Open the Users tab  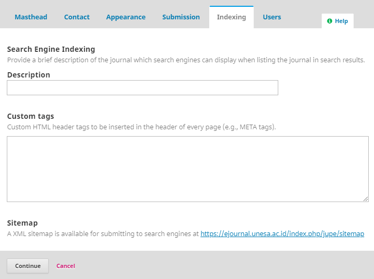271,17
